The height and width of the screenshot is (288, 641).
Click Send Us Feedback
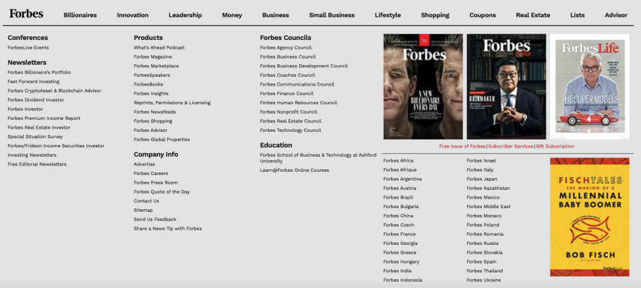[155, 219]
